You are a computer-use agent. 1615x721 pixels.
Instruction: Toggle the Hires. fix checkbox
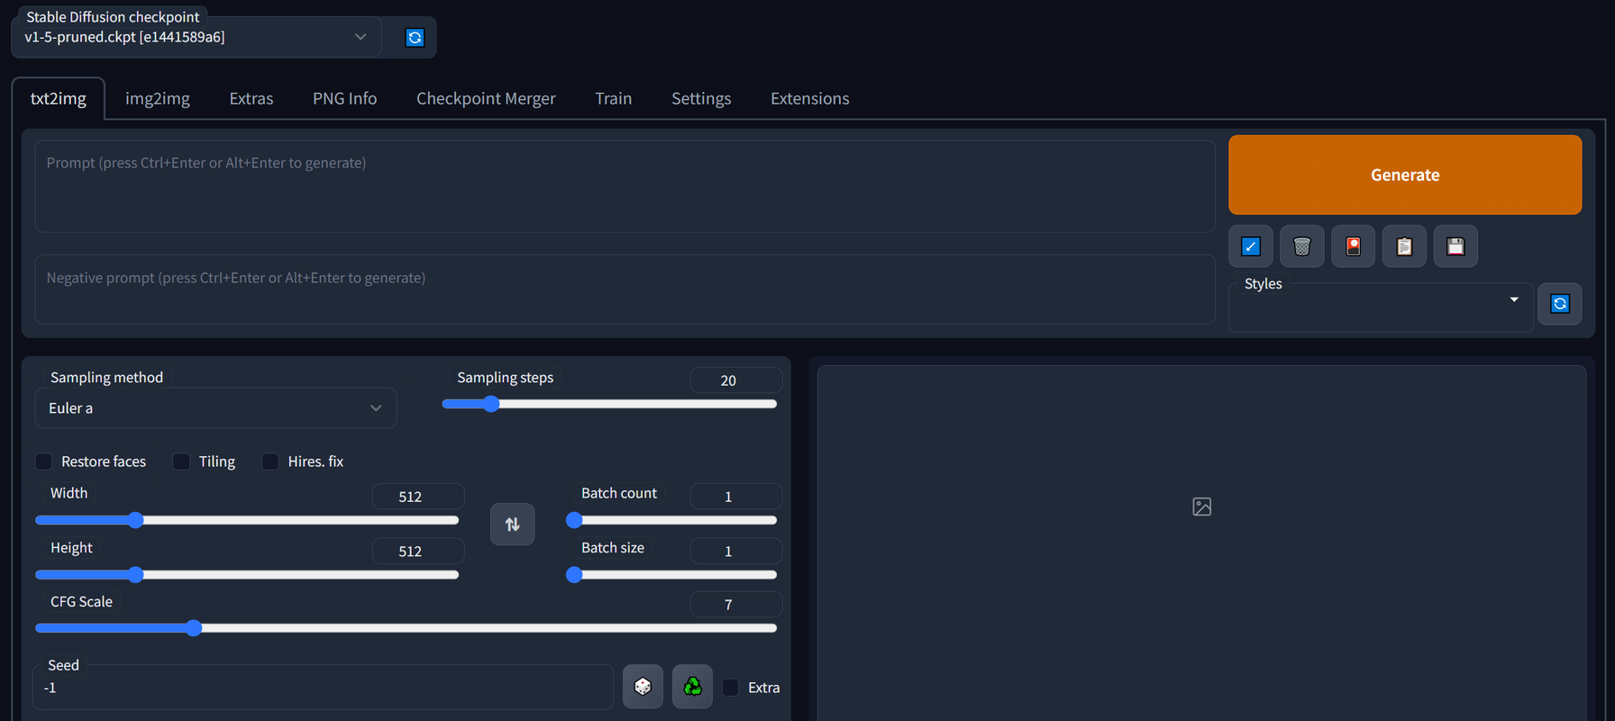(270, 461)
